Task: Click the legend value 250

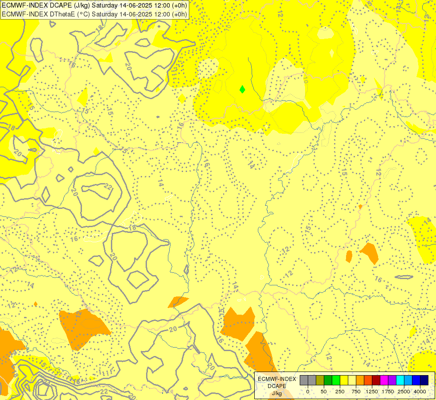Action: coord(340,392)
